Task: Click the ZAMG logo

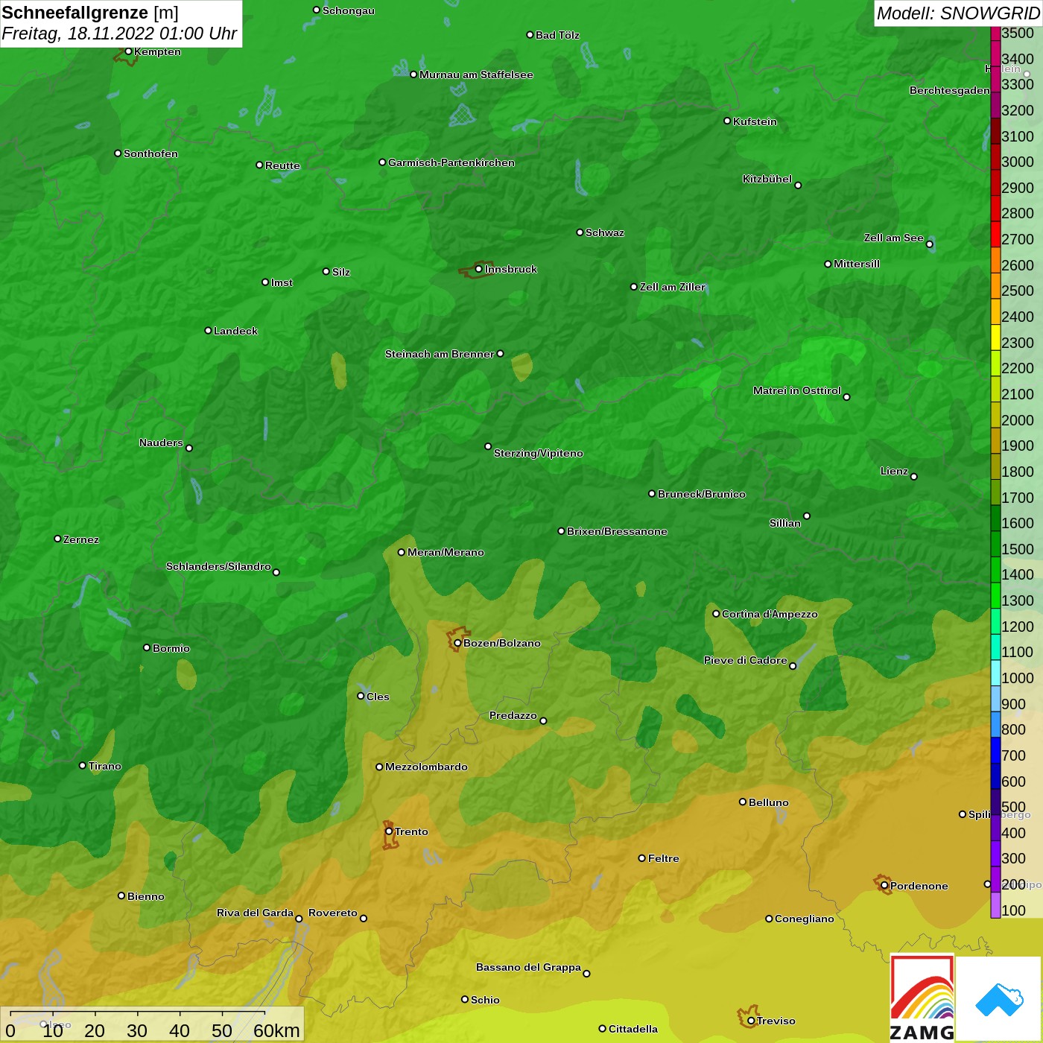Action: 922,998
